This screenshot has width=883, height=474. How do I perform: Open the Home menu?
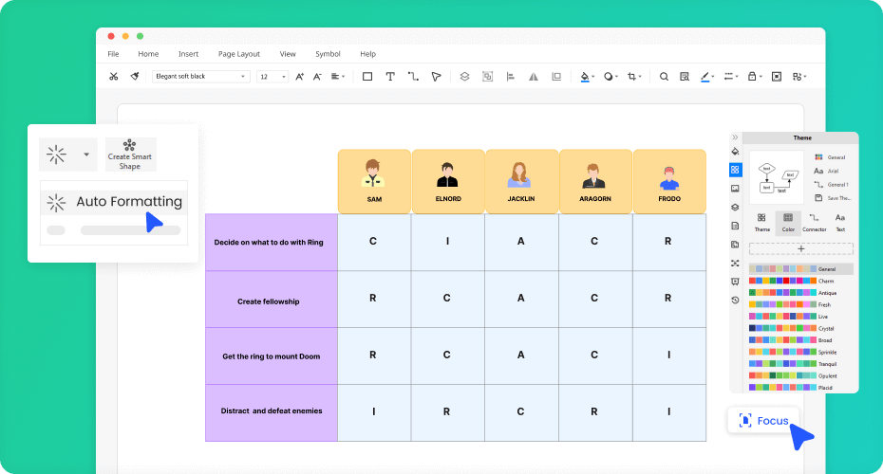point(148,54)
